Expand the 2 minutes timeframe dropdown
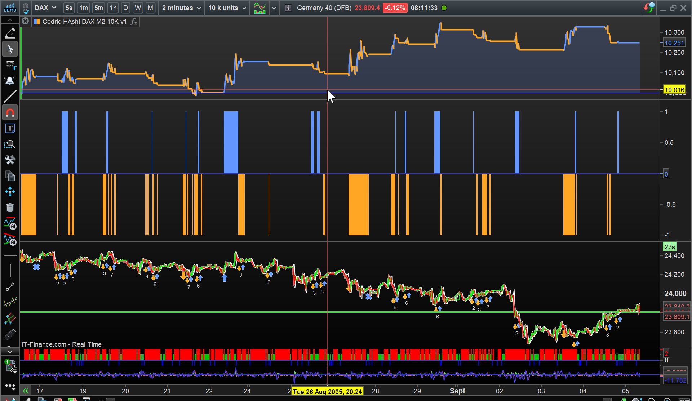Viewport: 692px width, 401px height. coord(181,8)
